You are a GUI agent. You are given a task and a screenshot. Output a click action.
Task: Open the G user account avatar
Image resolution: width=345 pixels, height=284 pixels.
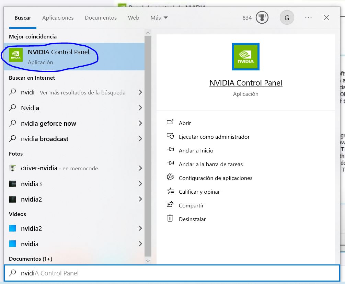[x=287, y=18]
